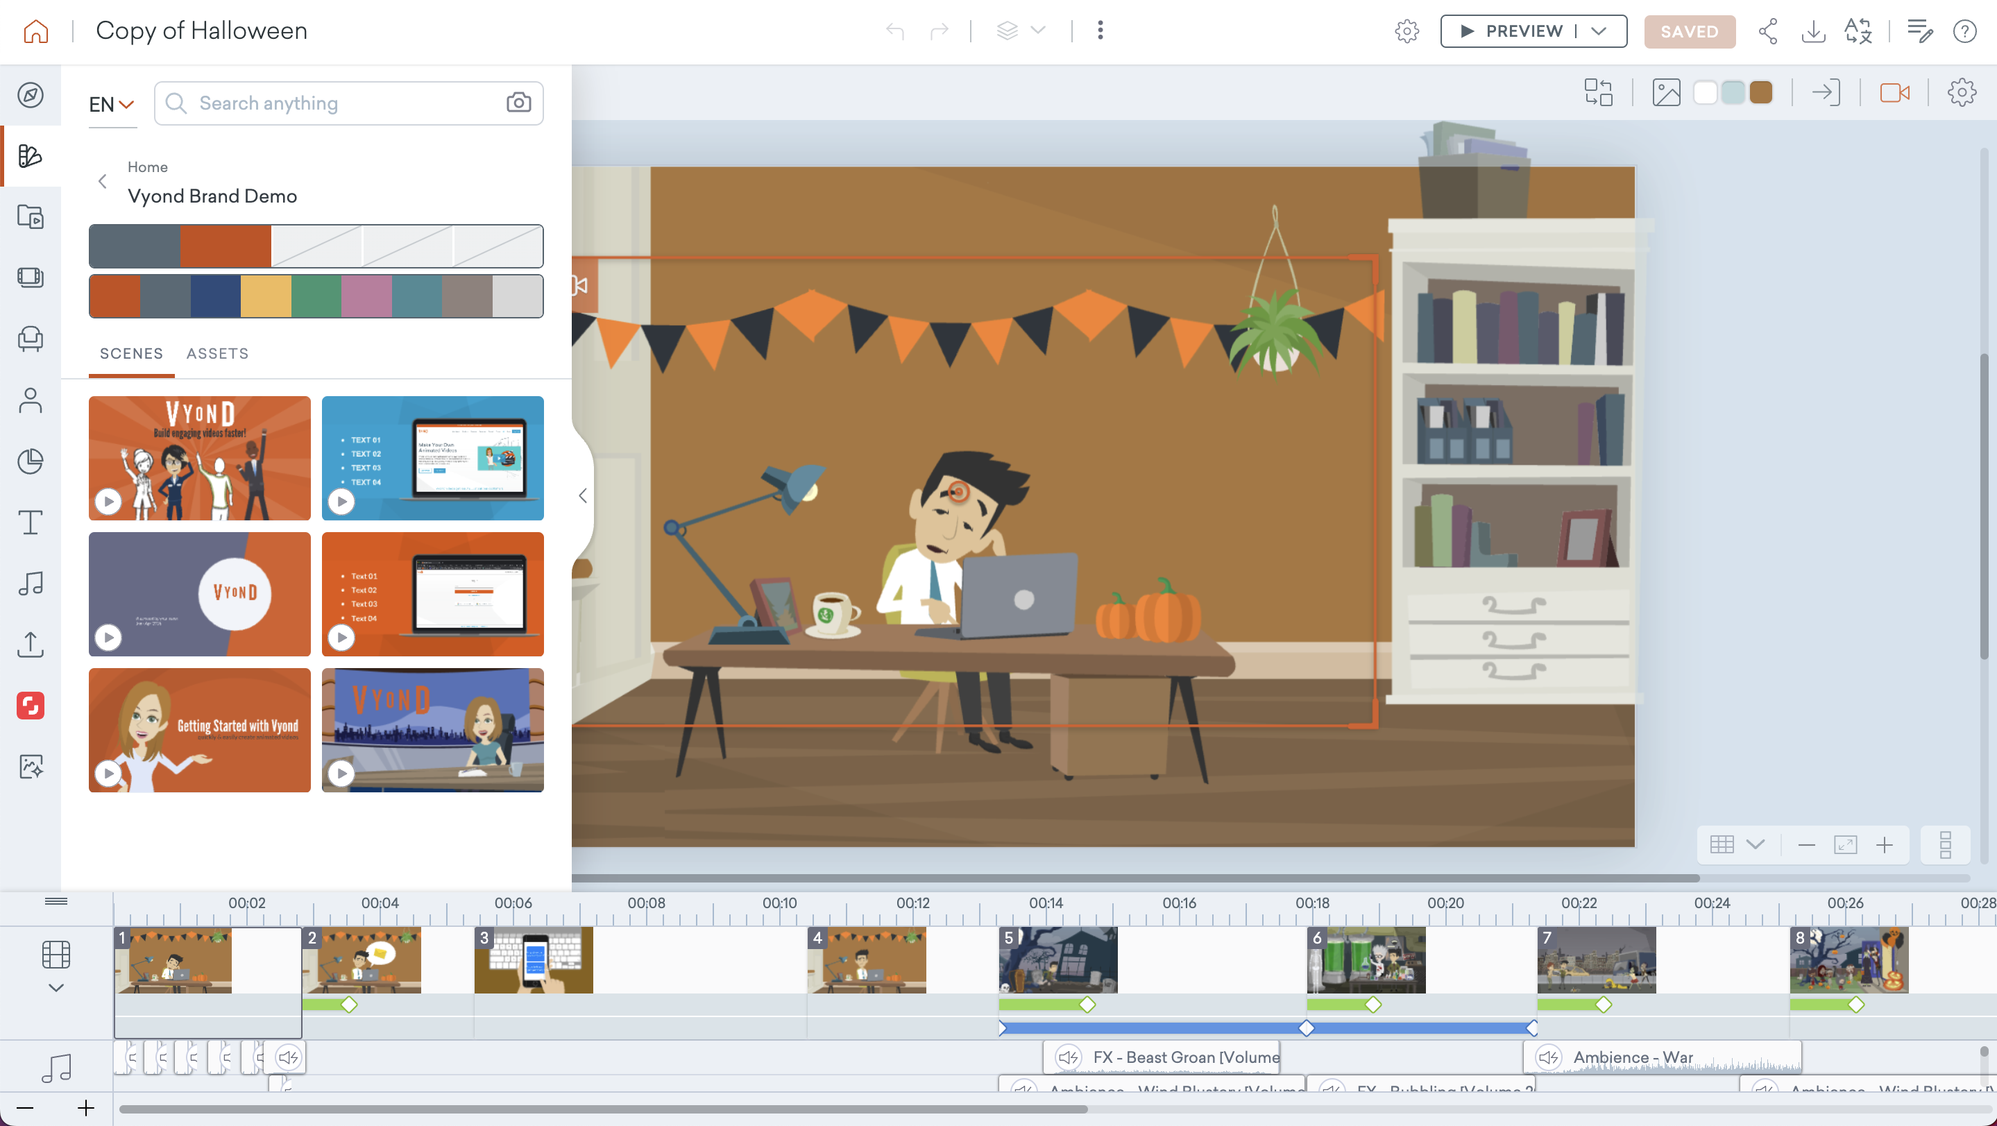Expand the timeline scene tracks chevron

(56, 988)
